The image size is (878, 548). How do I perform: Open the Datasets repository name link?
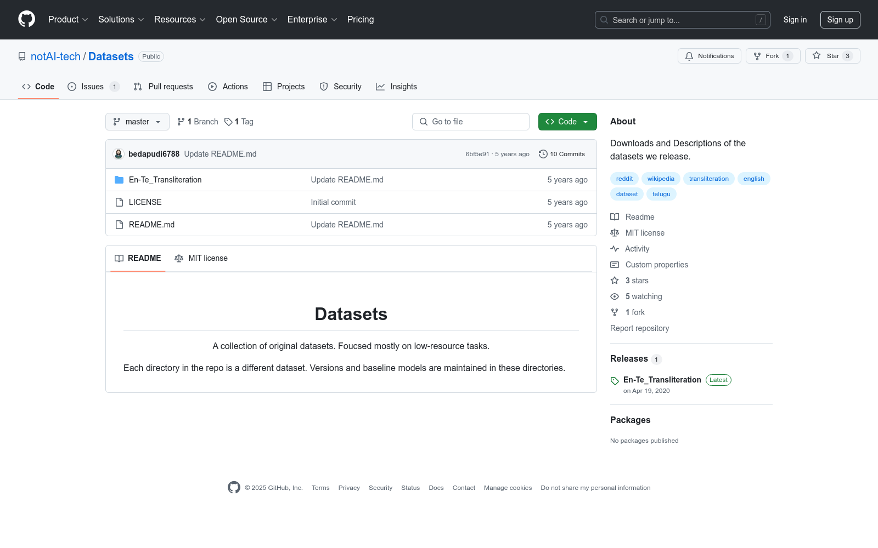tap(111, 56)
